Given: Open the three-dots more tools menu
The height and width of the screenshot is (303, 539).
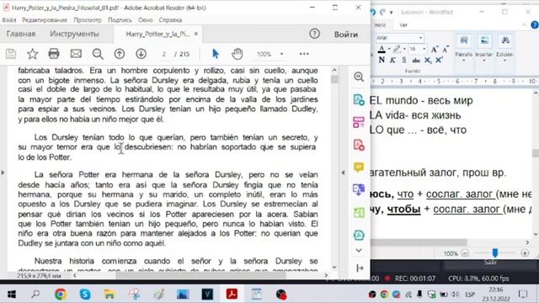Looking at the screenshot, I should [304, 54].
